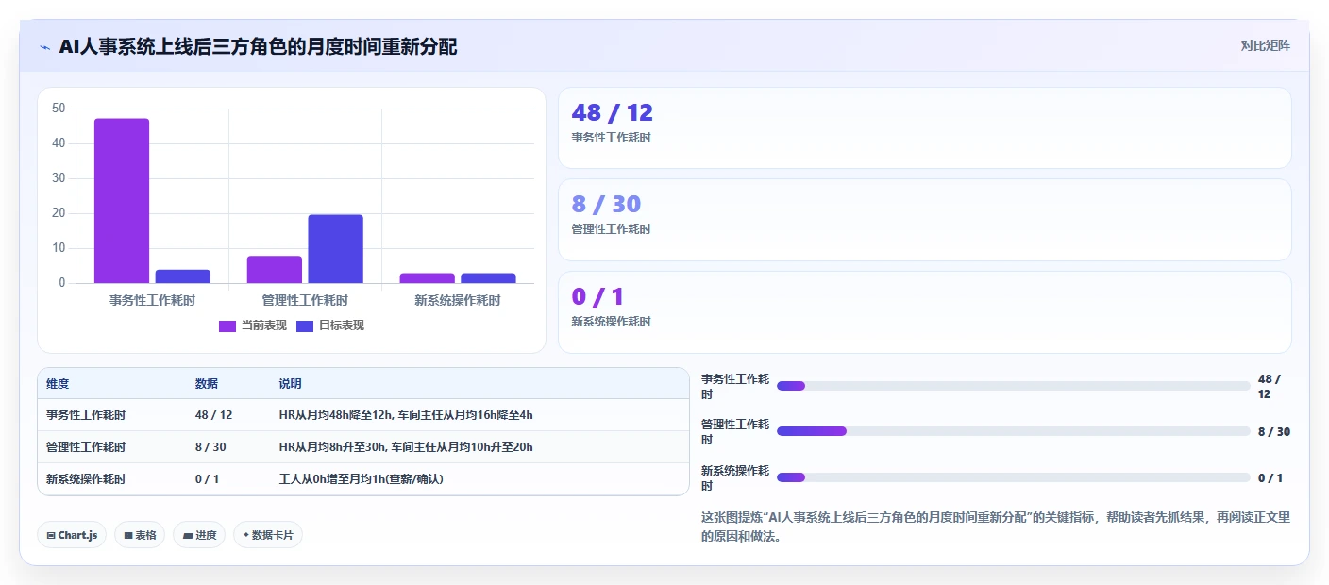Image resolution: width=1329 pixels, height=585 pixels.
Task: Click table value 8 / 30
Action: [210, 447]
